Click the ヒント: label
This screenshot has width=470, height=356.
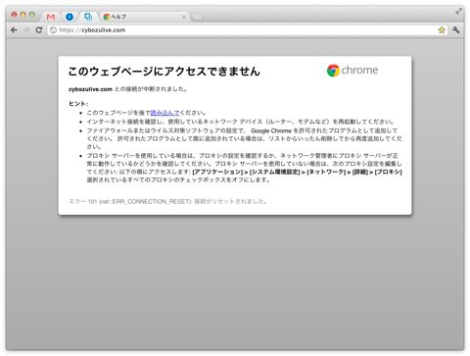coord(78,104)
